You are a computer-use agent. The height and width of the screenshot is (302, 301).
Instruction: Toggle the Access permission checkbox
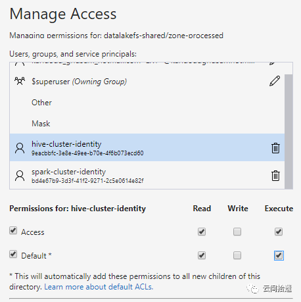click(13, 230)
